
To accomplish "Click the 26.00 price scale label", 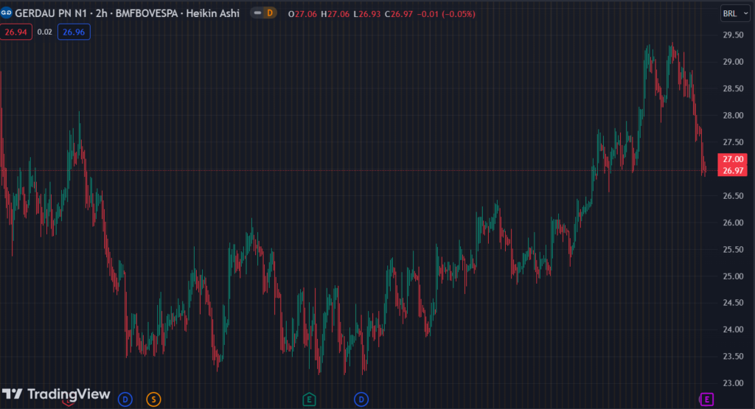I will [733, 223].
